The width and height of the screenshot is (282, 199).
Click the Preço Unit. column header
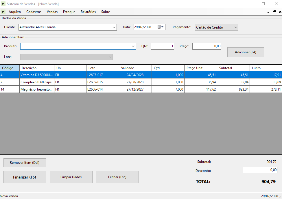pos(201,68)
